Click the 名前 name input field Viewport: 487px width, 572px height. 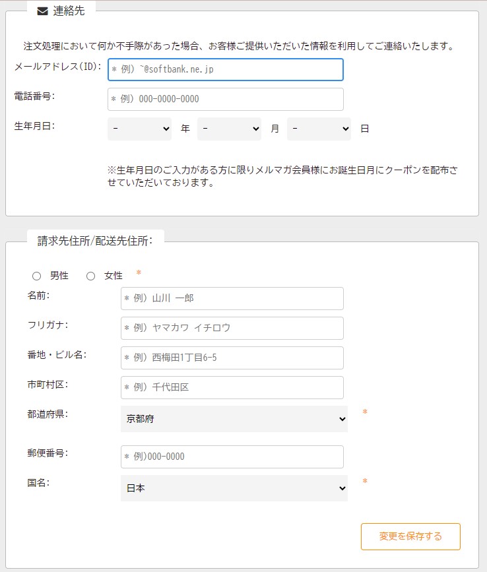232,298
